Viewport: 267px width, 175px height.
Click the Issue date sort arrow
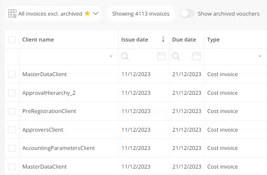[163, 39]
